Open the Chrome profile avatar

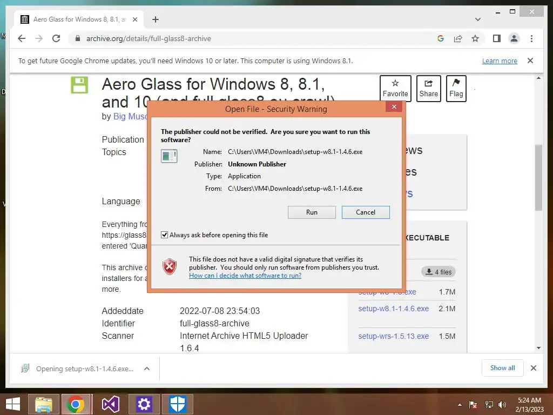point(514,38)
